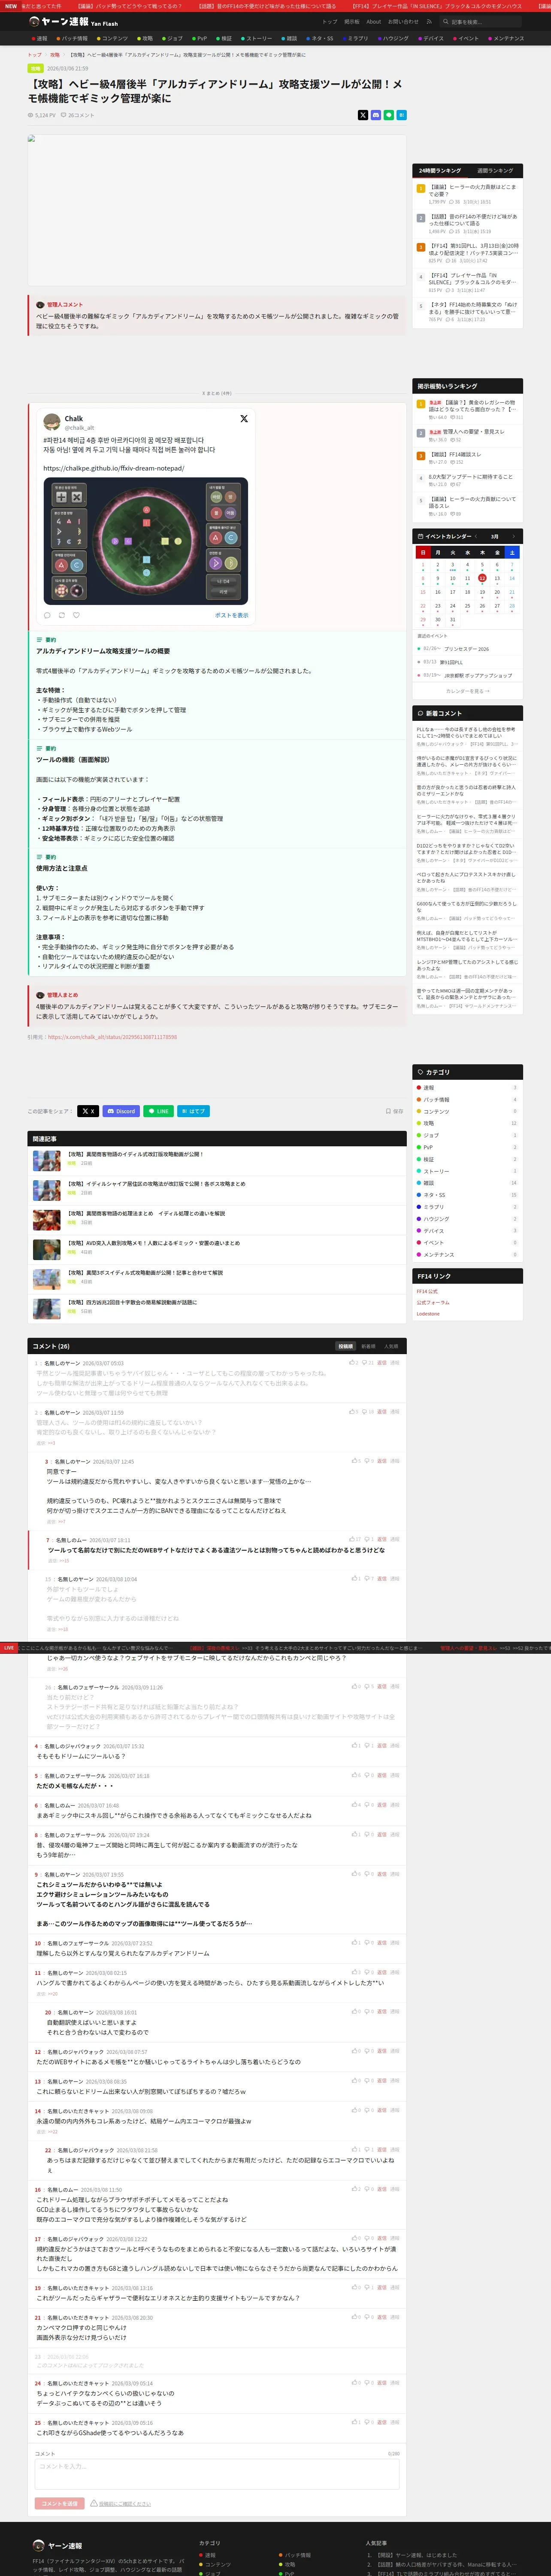Click the X share icon beside article title
The image size is (551, 2576).
pyautogui.click(x=363, y=115)
